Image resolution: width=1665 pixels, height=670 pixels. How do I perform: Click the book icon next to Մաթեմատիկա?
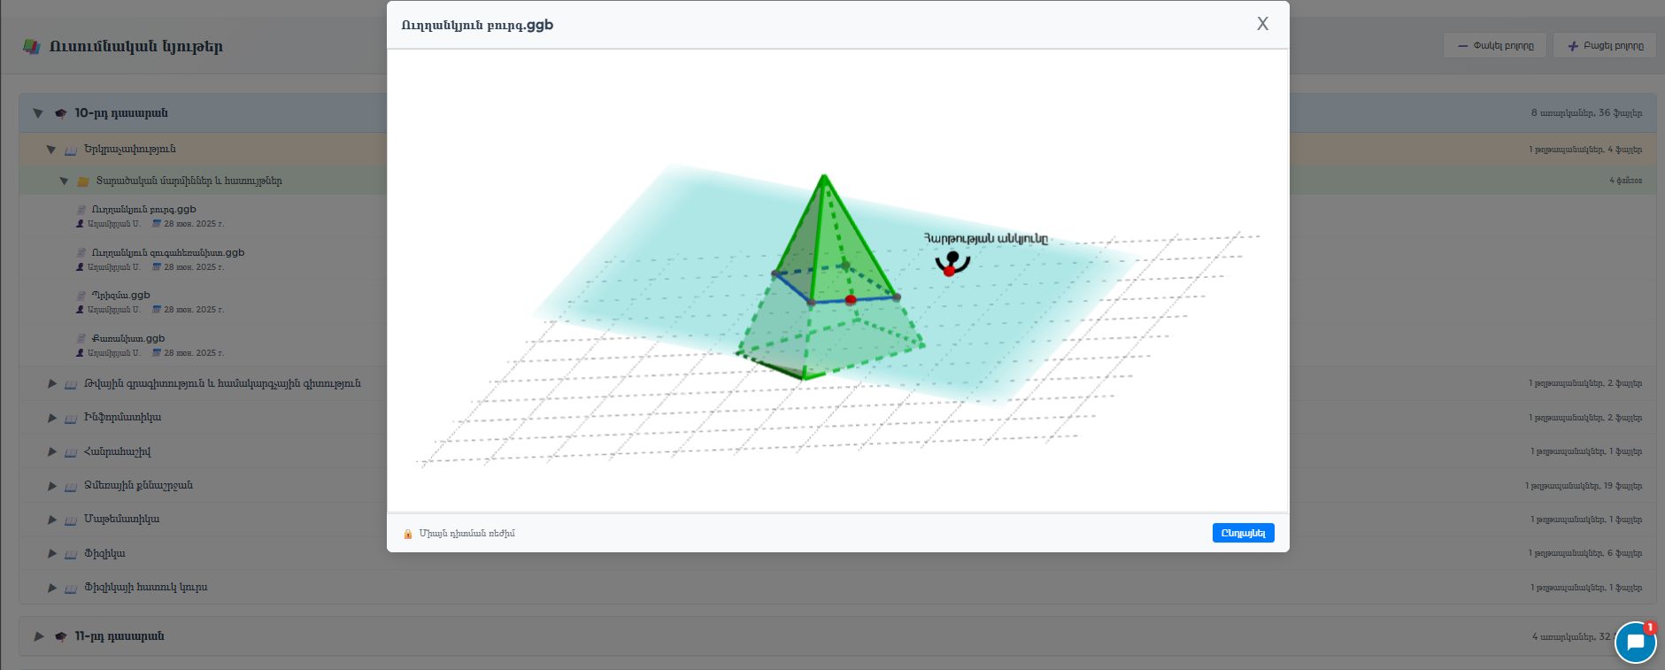coord(71,520)
